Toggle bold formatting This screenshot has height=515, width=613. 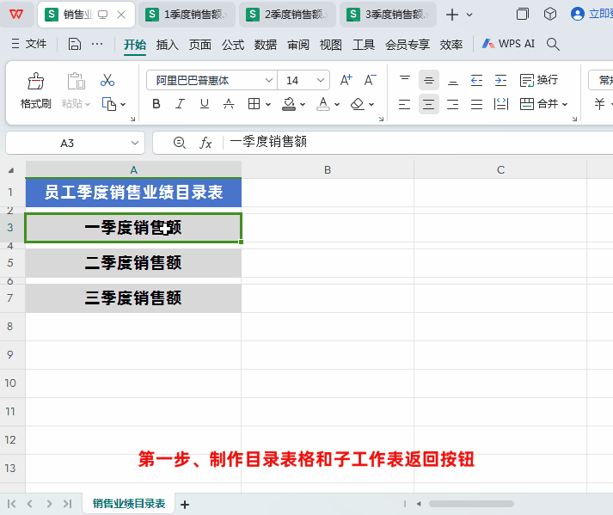(x=156, y=104)
